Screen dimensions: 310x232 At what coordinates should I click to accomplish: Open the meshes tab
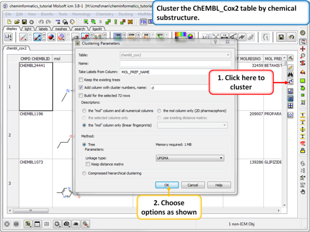point(61,29)
